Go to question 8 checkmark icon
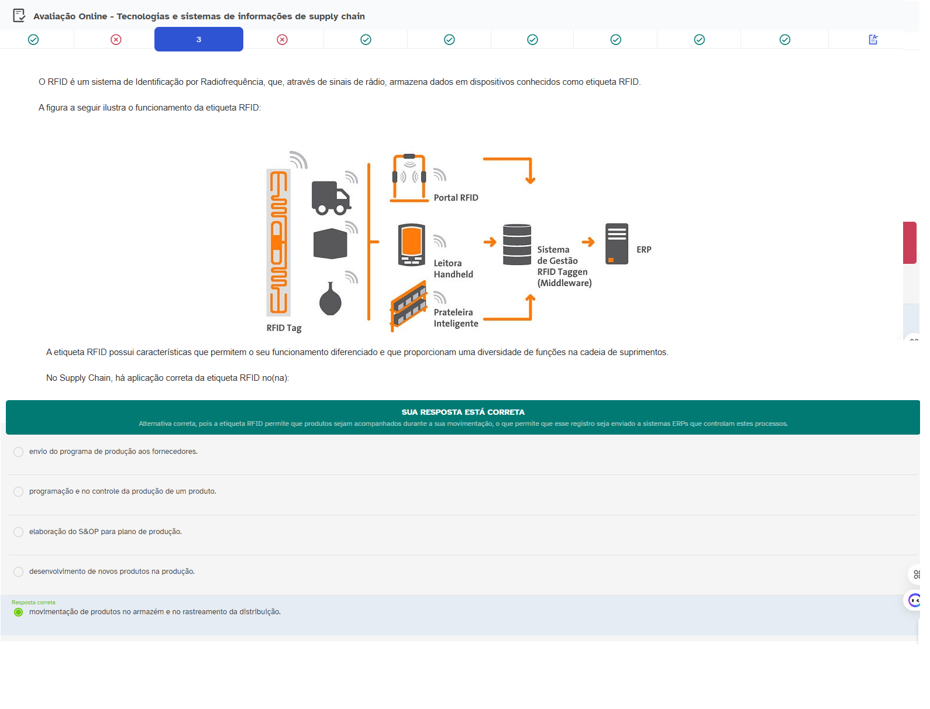930x709 pixels. pos(615,40)
